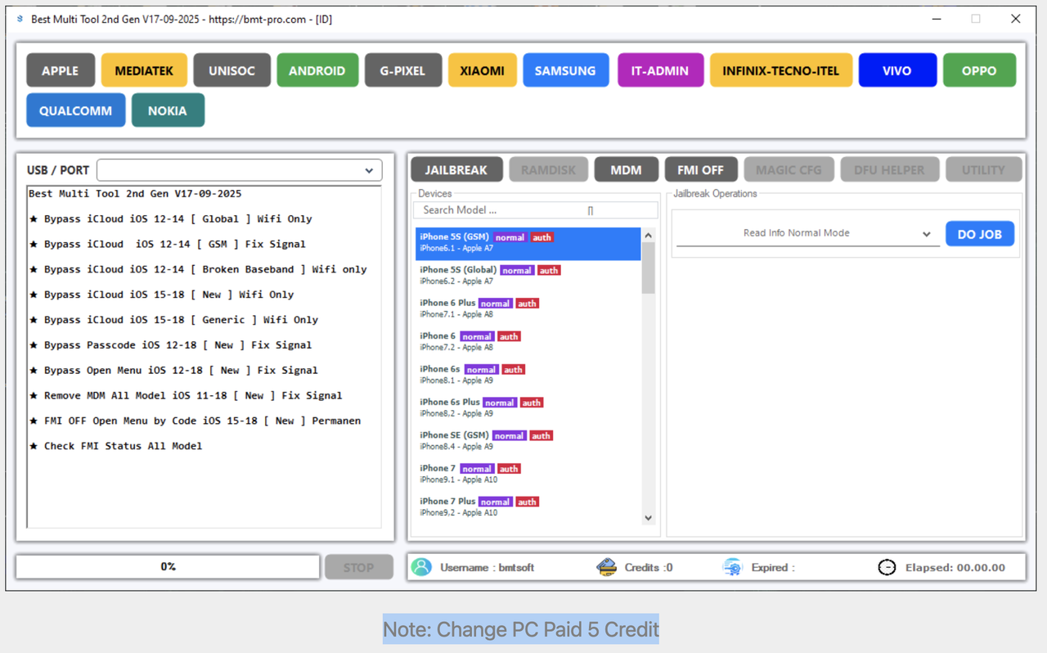Click log line Remove MDM All Model
Viewport: 1047px width, 653px height.
click(186, 397)
